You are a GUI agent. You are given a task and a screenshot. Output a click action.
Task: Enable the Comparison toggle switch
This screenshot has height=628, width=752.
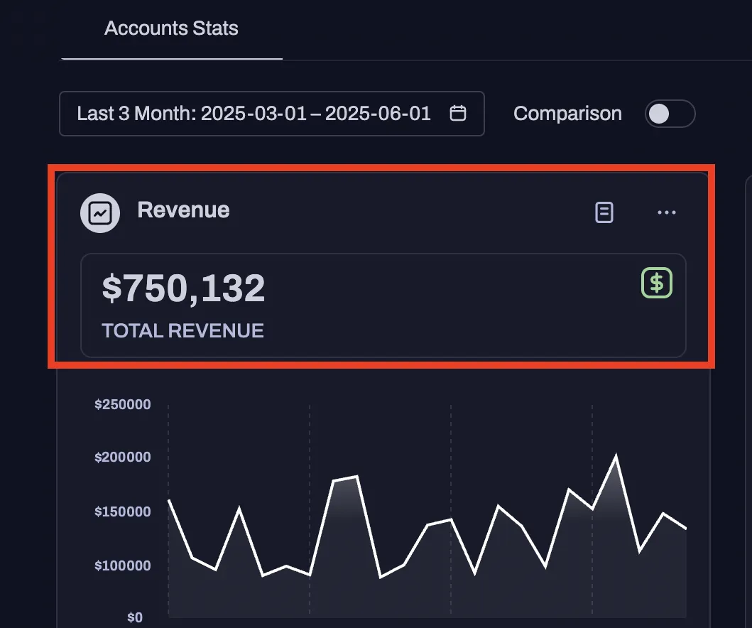click(669, 114)
